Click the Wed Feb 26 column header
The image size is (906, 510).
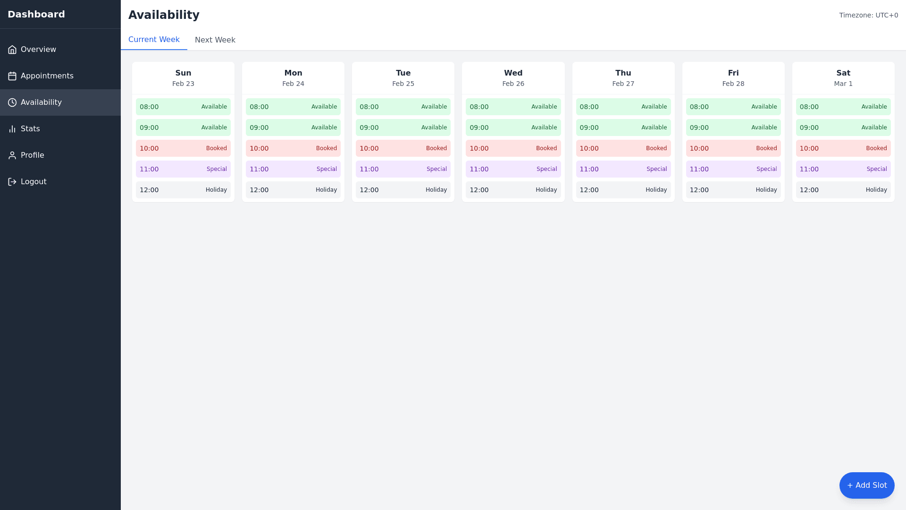(x=513, y=78)
